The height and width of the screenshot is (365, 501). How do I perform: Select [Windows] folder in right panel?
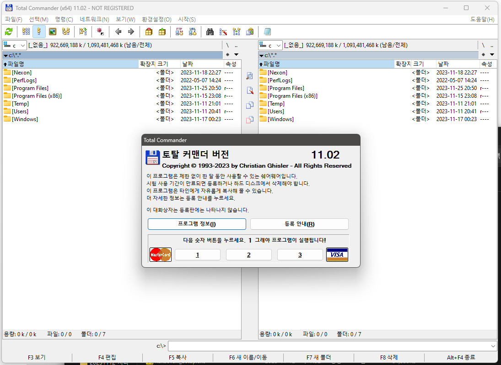pyautogui.click(x=377, y=119)
